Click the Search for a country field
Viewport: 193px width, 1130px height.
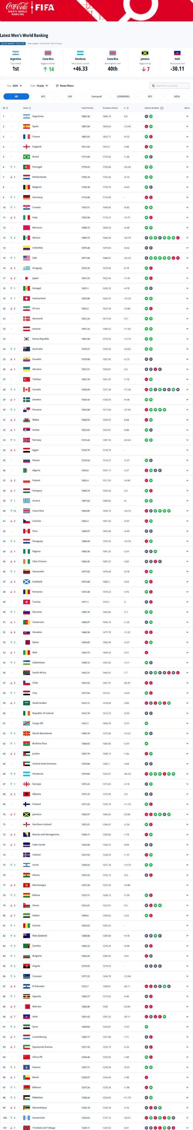[169, 86]
